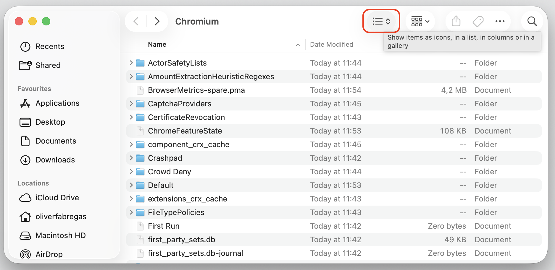The height and width of the screenshot is (270, 555).
Task: Select the first_party_sets.db-journal file icon
Action: click(x=140, y=253)
